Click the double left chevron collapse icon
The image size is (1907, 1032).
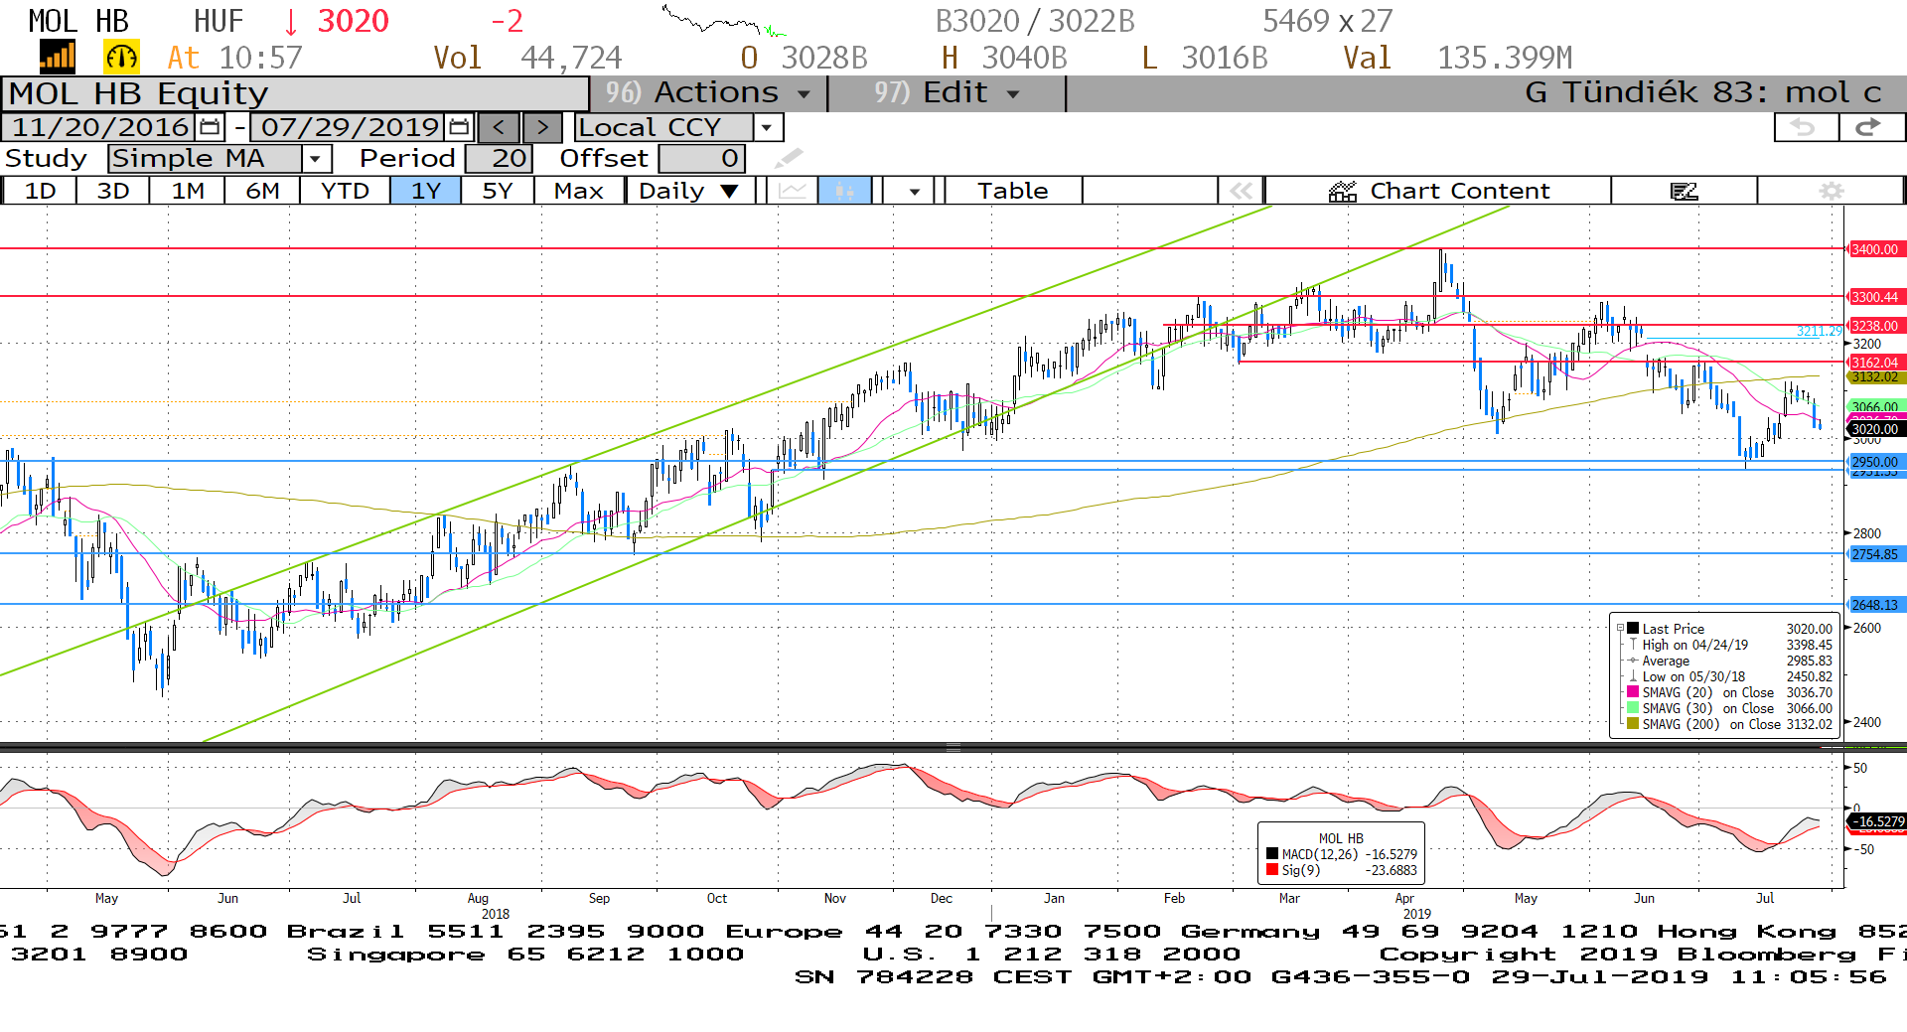pos(1241,191)
